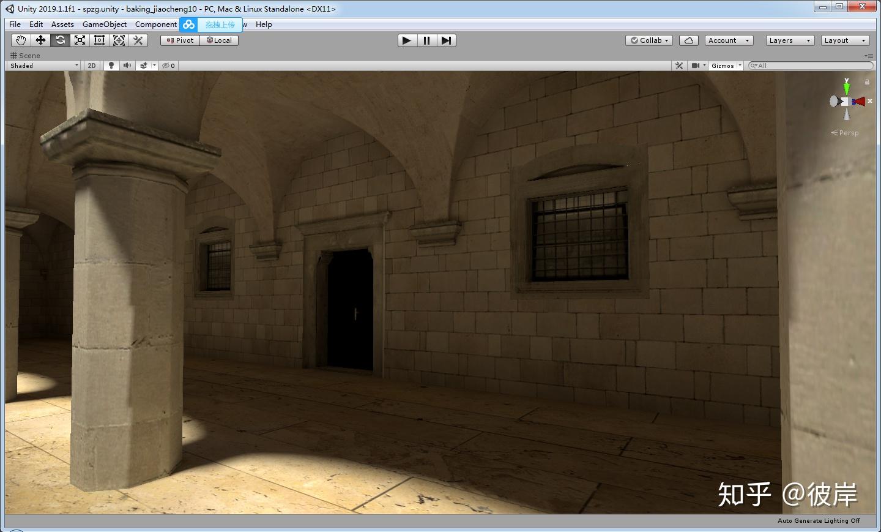
Task: Toggle hidden objects visibility counter
Action: tap(168, 66)
